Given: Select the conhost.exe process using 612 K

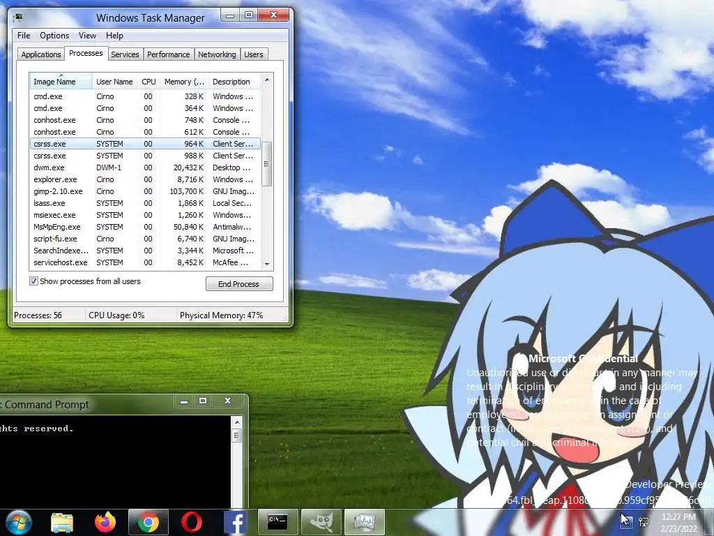Looking at the screenshot, I should (145, 132).
